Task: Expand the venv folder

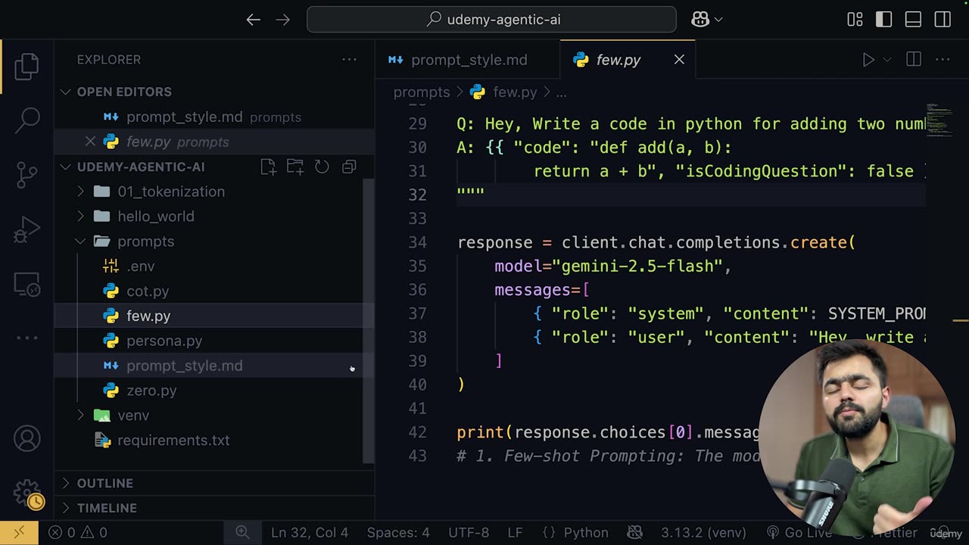Action: pos(210,416)
